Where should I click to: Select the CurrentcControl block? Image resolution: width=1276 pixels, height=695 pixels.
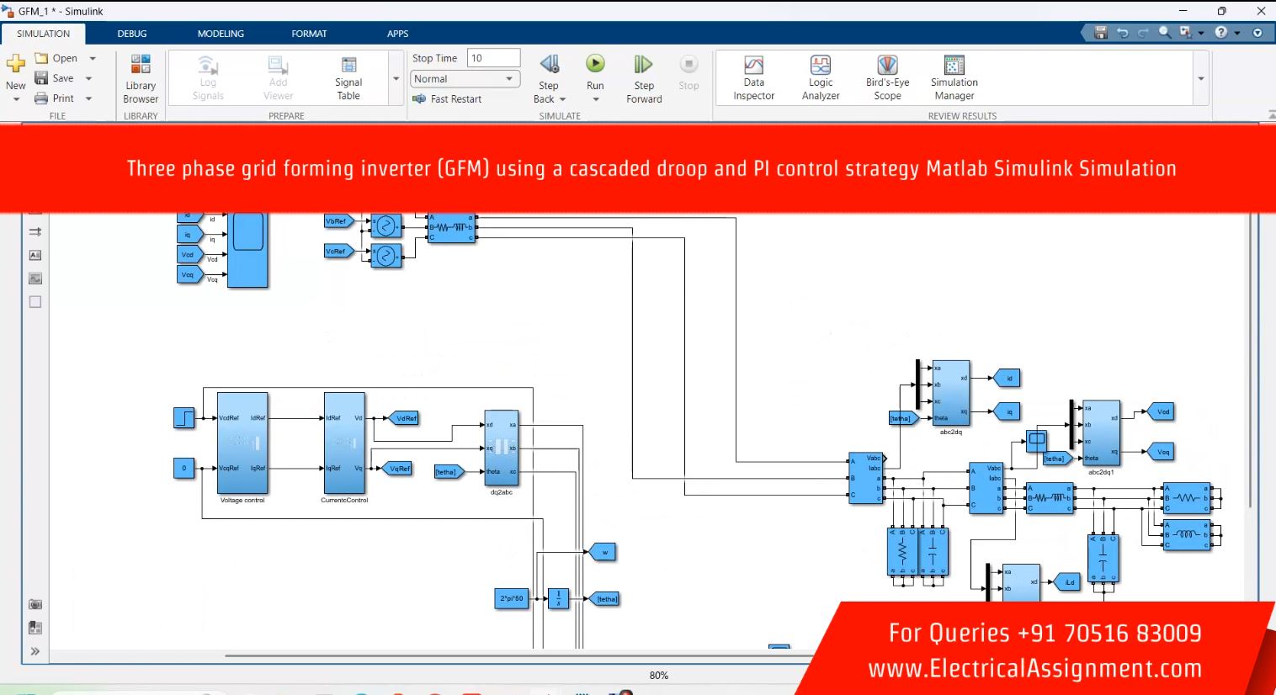coord(344,443)
